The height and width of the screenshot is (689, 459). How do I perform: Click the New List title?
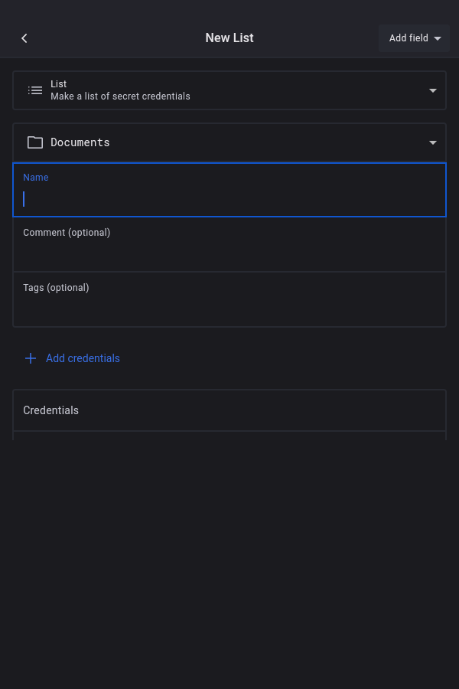click(x=229, y=38)
